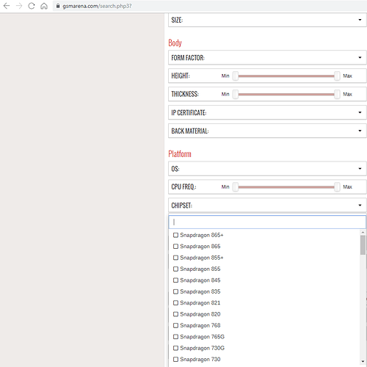Expand the BACK MATERIAL dropdown
Screen dimensions: 367x367
[x=267, y=131]
